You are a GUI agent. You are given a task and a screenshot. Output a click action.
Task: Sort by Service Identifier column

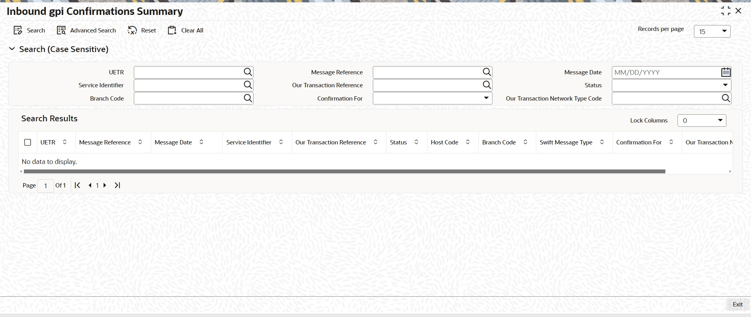(281, 142)
